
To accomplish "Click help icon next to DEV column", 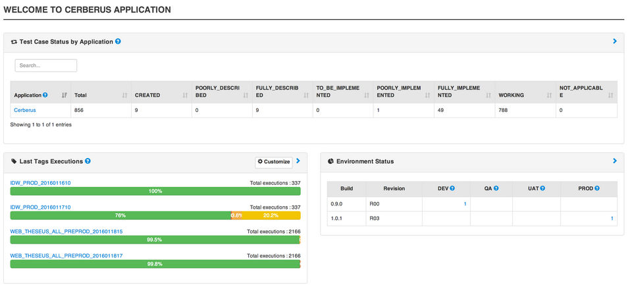I will 453,188.
